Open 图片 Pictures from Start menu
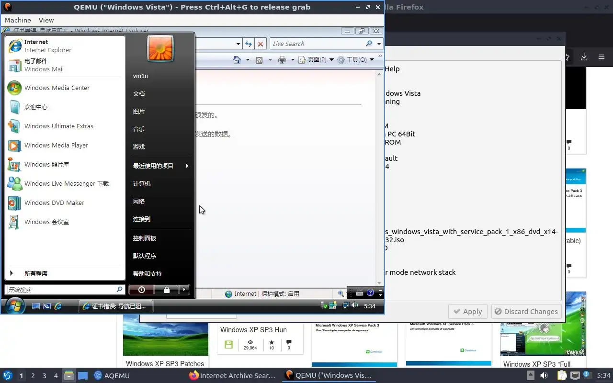613x383 pixels. [x=160, y=111]
